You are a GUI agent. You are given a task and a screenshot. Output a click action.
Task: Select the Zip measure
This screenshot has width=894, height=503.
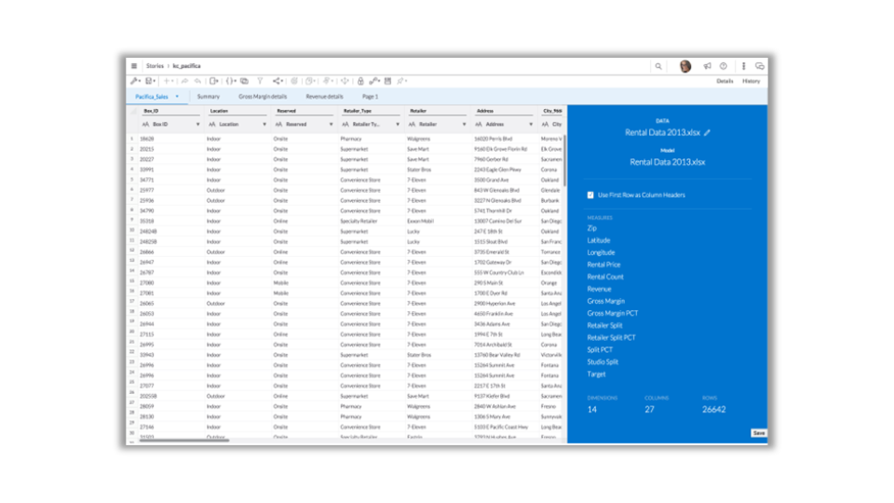coord(592,228)
